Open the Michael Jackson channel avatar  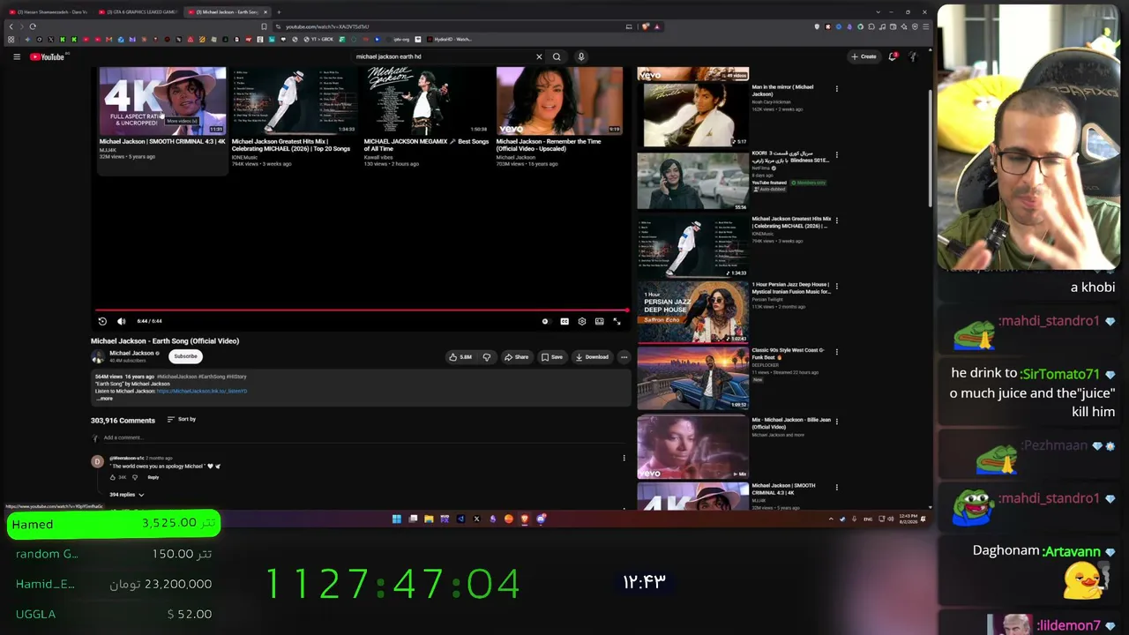98,356
